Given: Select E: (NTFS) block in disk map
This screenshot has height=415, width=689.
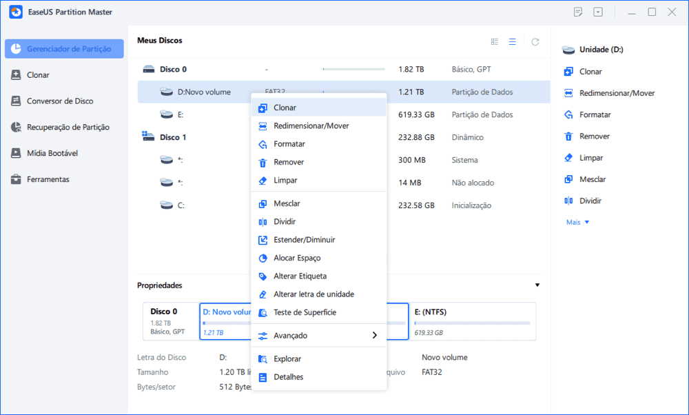Looking at the screenshot, I should click(473, 321).
